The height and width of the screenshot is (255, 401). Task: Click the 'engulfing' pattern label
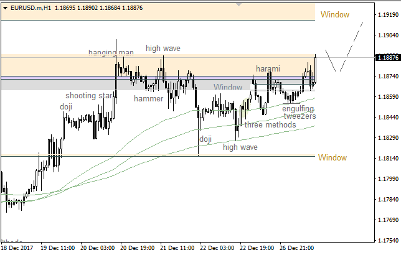(x=298, y=109)
